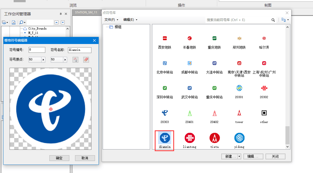313x173 pixels.
Task: Select the tower symbol
Action: [x=239, y=113]
